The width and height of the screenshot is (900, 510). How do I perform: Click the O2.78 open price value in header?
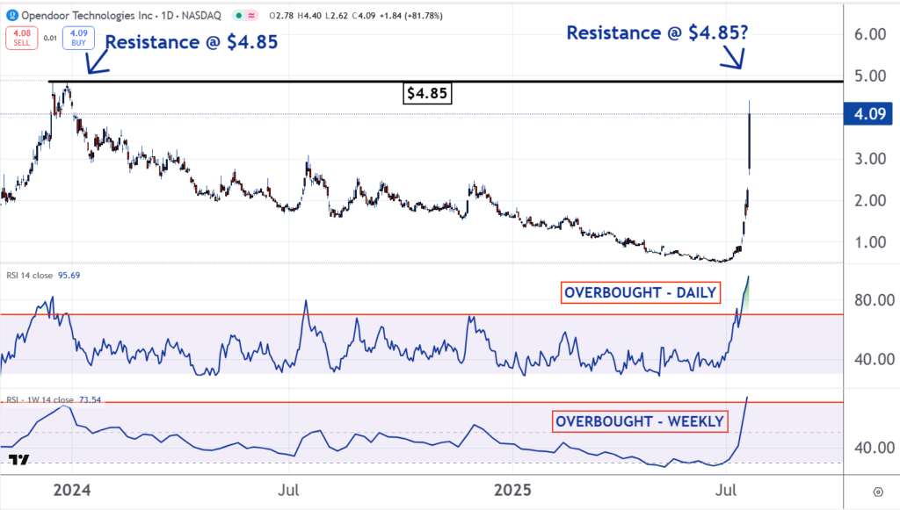pos(281,16)
